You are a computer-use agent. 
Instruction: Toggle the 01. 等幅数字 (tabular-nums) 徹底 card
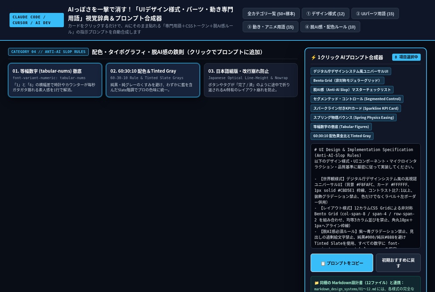coord(55,80)
